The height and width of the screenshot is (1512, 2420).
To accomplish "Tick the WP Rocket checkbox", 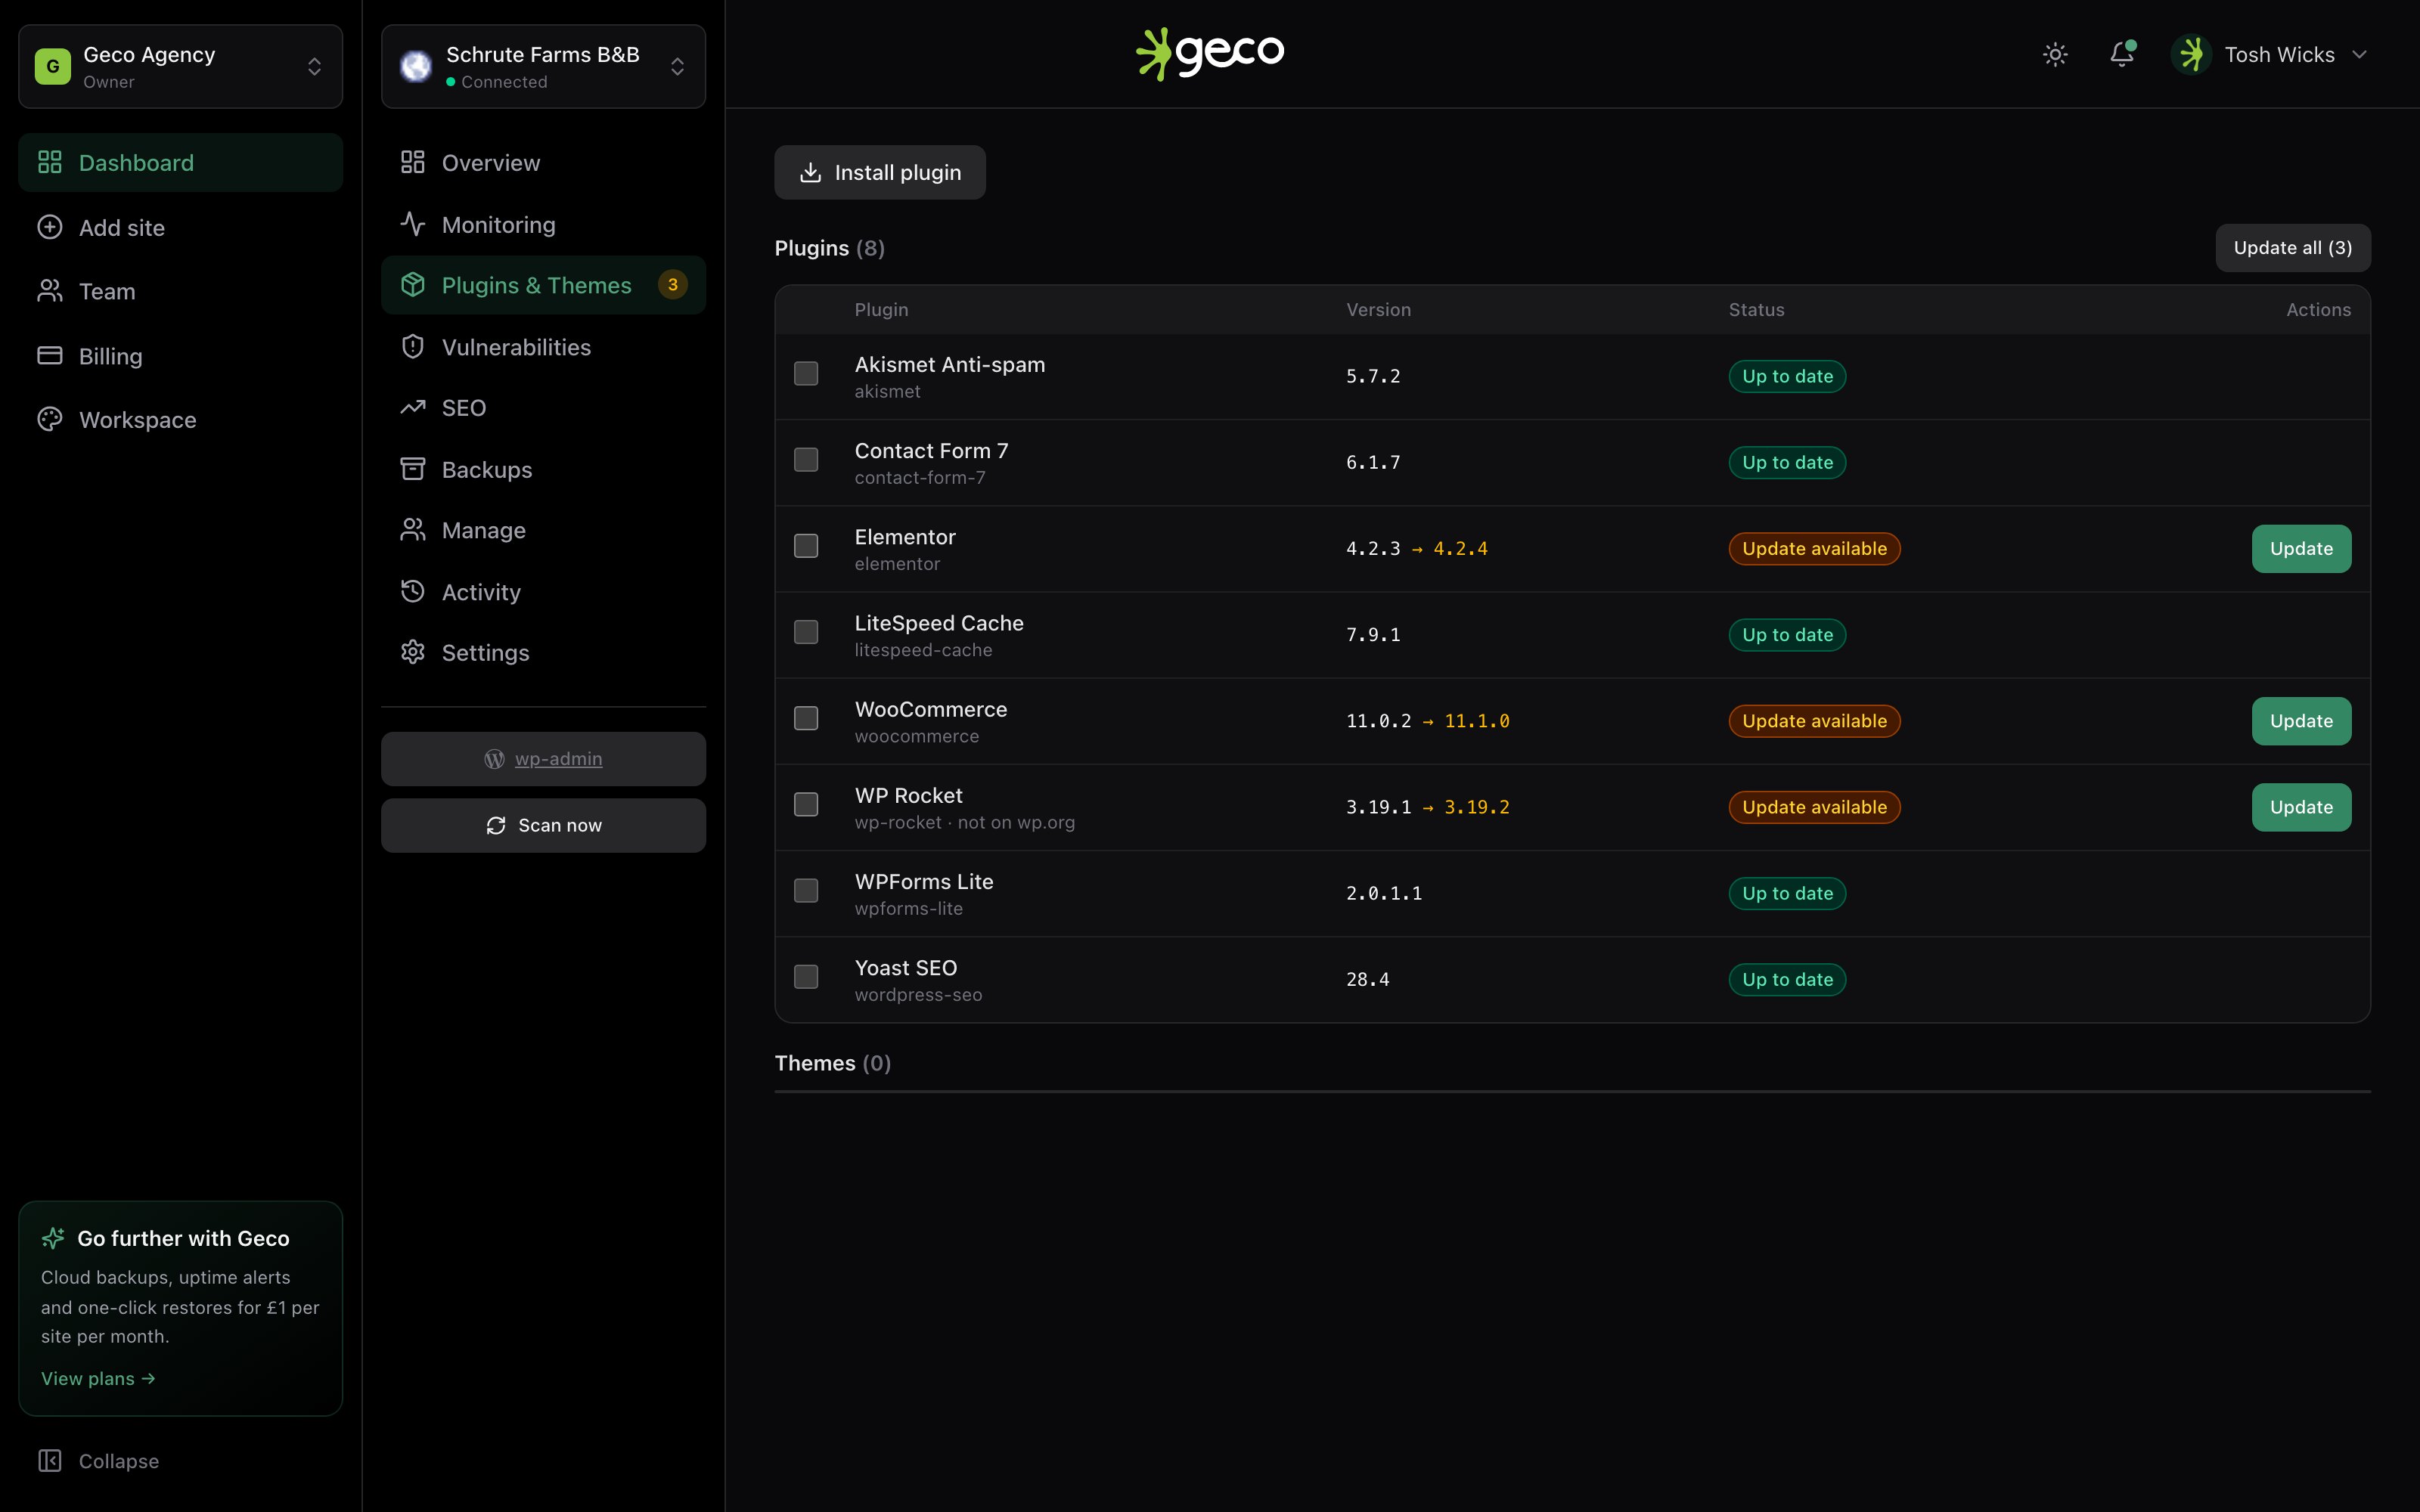I will tap(806, 804).
